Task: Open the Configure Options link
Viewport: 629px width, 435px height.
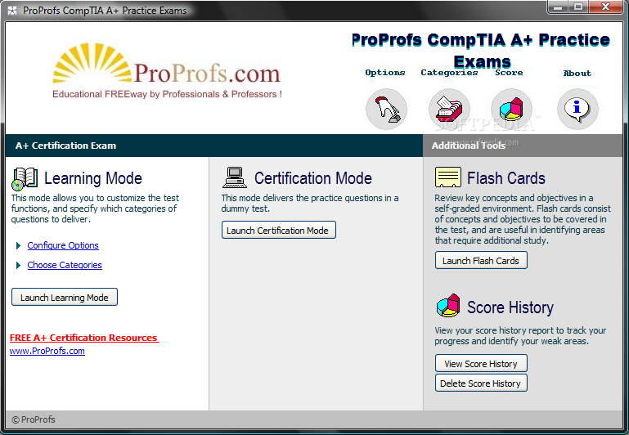Action: 63,245
